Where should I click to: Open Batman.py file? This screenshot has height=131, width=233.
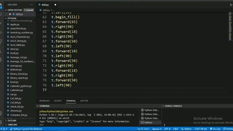point(16,70)
